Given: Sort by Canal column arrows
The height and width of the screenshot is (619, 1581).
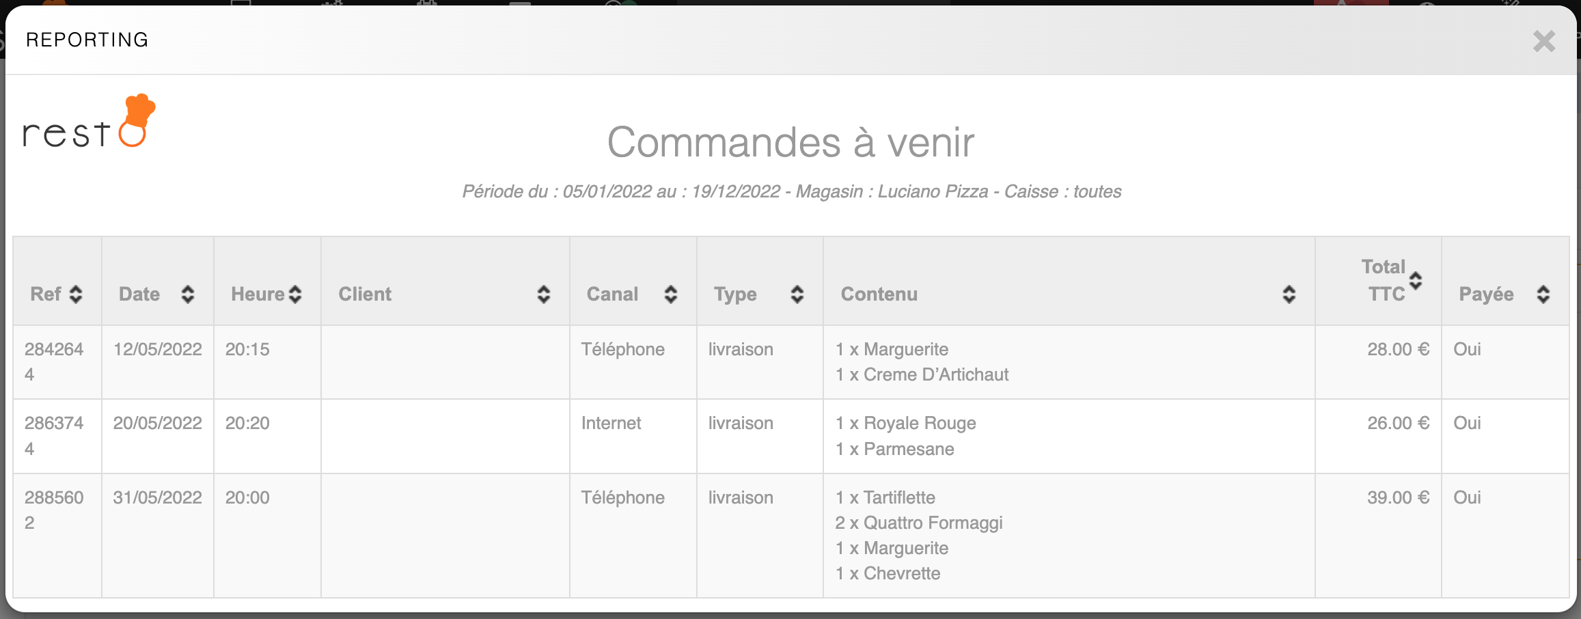Looking at the screenshot, I should (671, 294).
